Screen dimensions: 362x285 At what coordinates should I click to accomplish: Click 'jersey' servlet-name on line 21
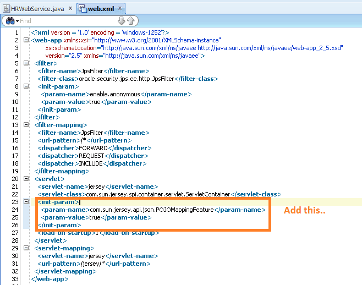pyautogui.click(x=96, y=187)
